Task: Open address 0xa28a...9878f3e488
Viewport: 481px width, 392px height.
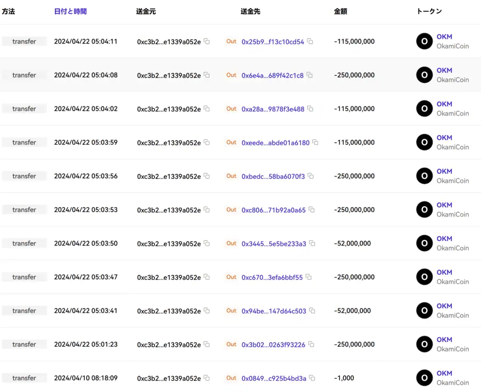Action: click(x=273, y=109)
